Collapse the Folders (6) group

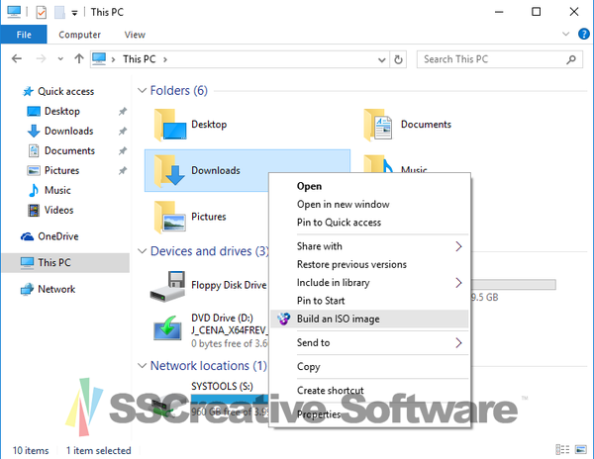(142, 91)
